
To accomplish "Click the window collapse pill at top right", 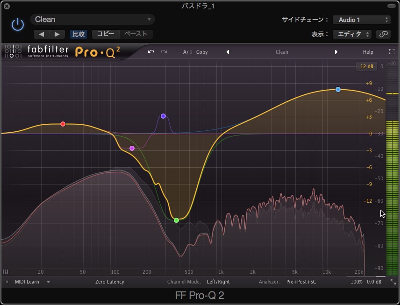I will (x=391, y=6).
